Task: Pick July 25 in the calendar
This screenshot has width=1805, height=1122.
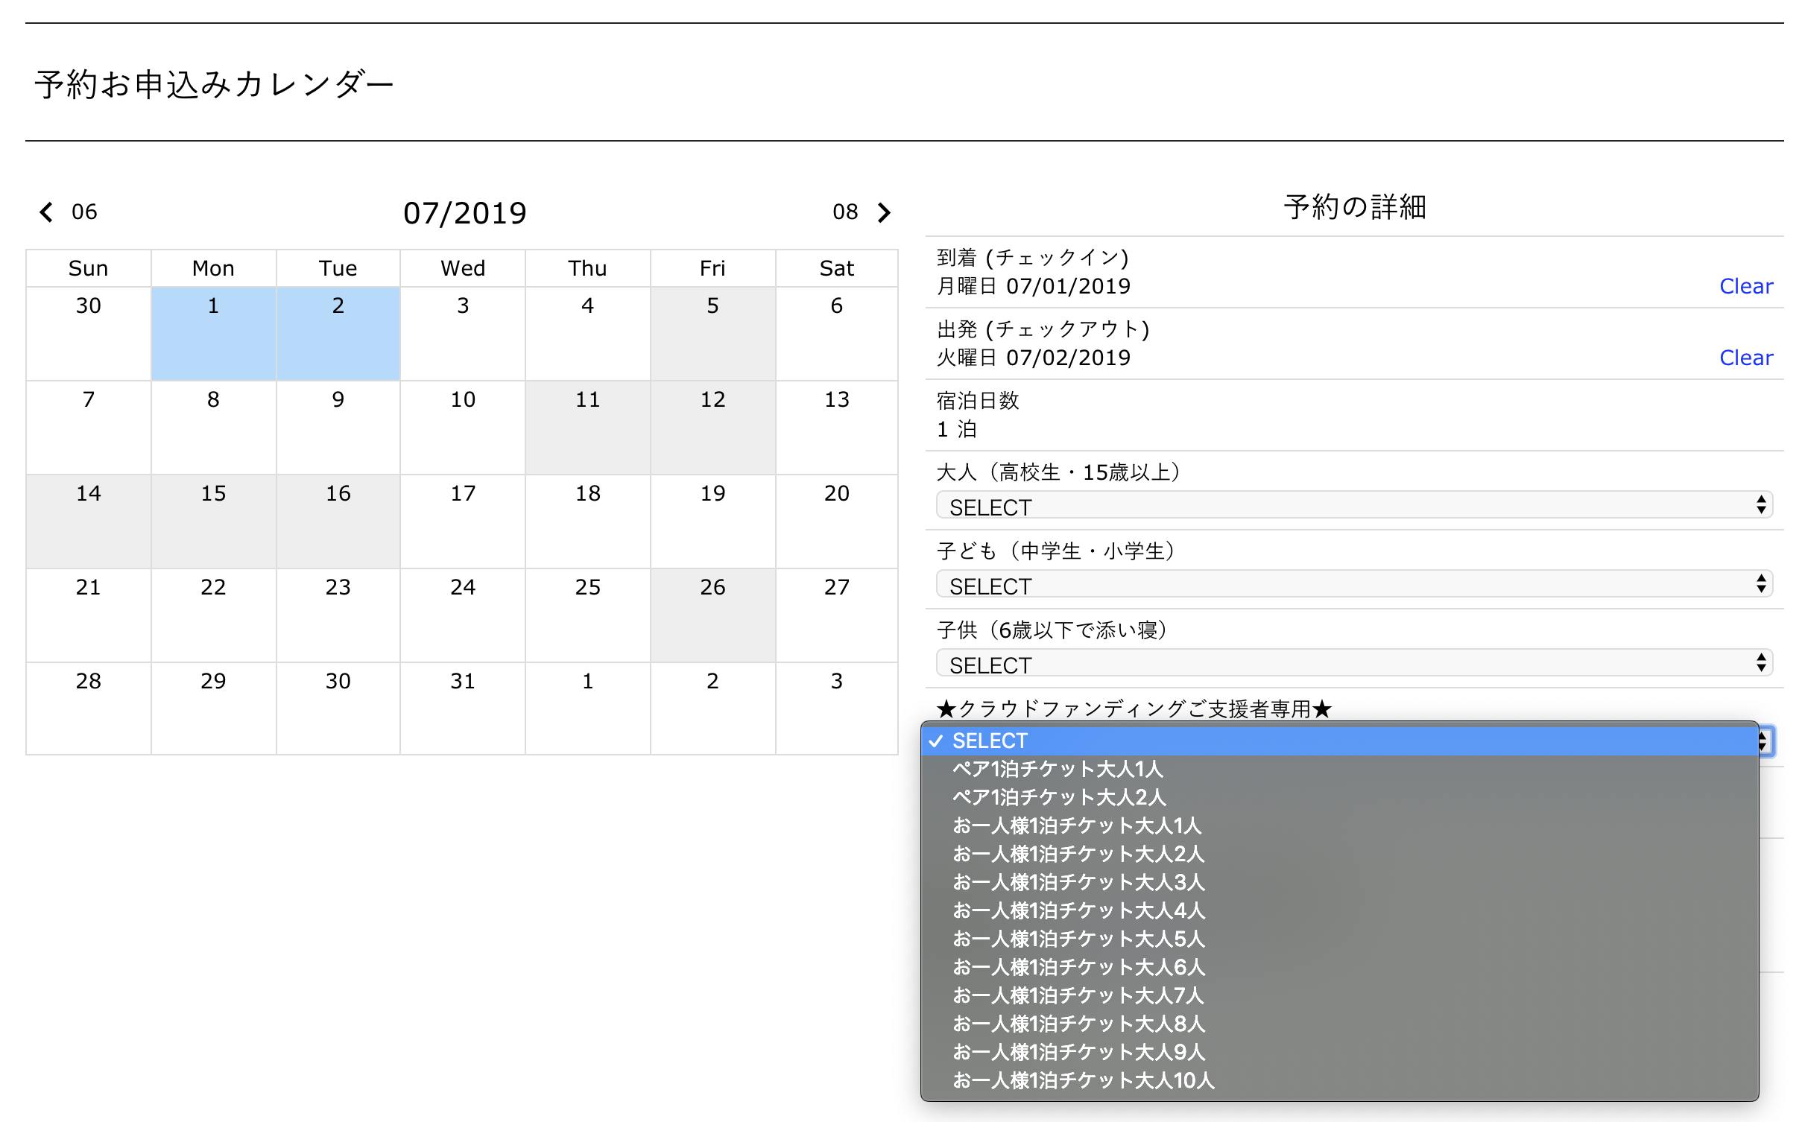Action: (587, 615)
